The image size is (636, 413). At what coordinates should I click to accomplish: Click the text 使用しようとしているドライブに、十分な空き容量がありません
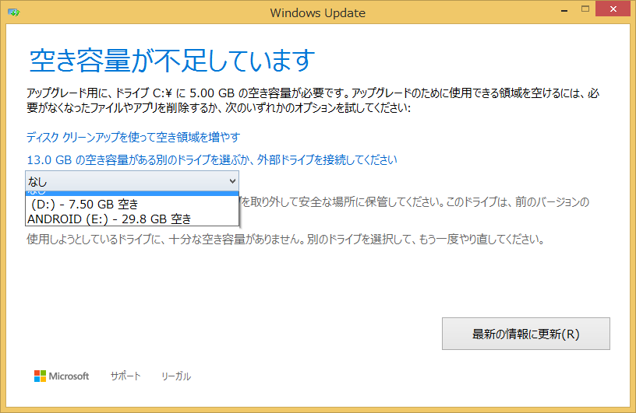pyautogui.click(x=165, y=240)
